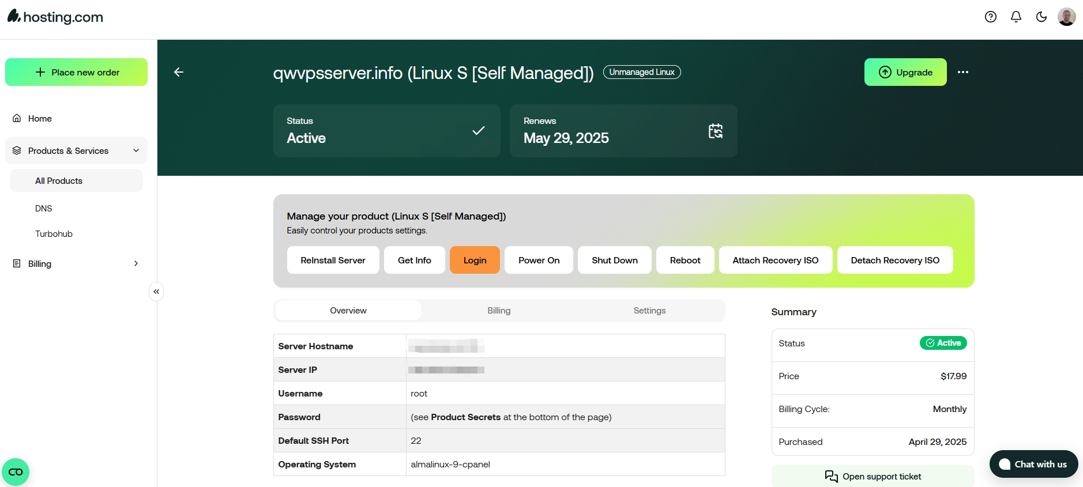This screenshot has height=487, width=1083.
Task: Click the 'Monthly' billing cycle value
Action: click(x=950, y=409)
